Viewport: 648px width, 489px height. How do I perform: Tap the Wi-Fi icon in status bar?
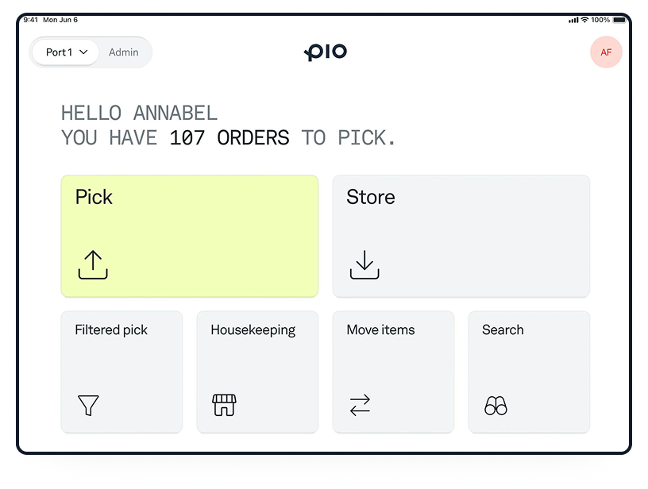[x=584, y=20]
